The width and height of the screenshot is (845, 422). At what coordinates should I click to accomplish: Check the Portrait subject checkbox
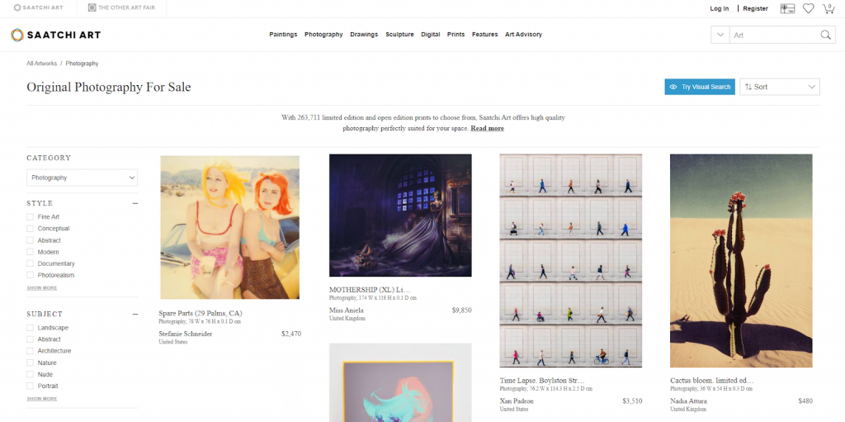(31, 386)
